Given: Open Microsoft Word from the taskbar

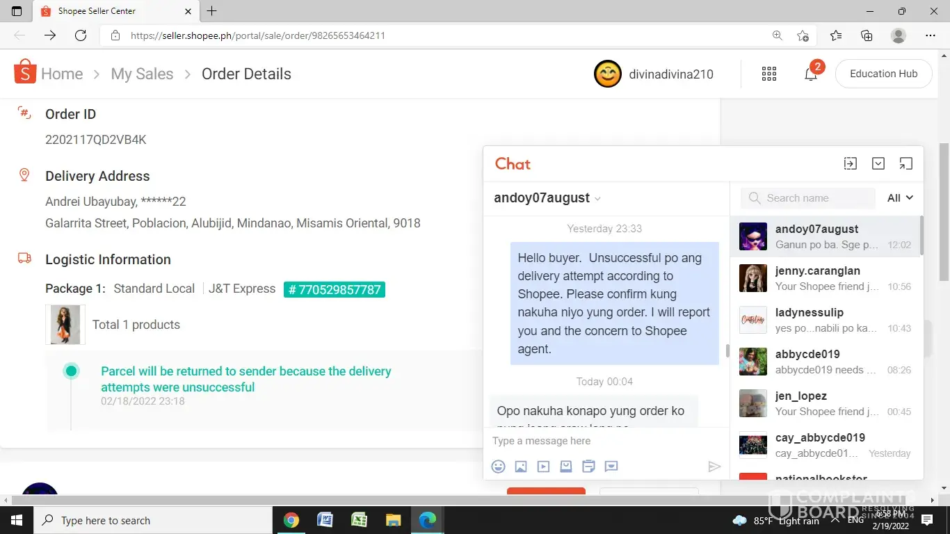Looking at the screenshot, I should click(x=325, y=520).
